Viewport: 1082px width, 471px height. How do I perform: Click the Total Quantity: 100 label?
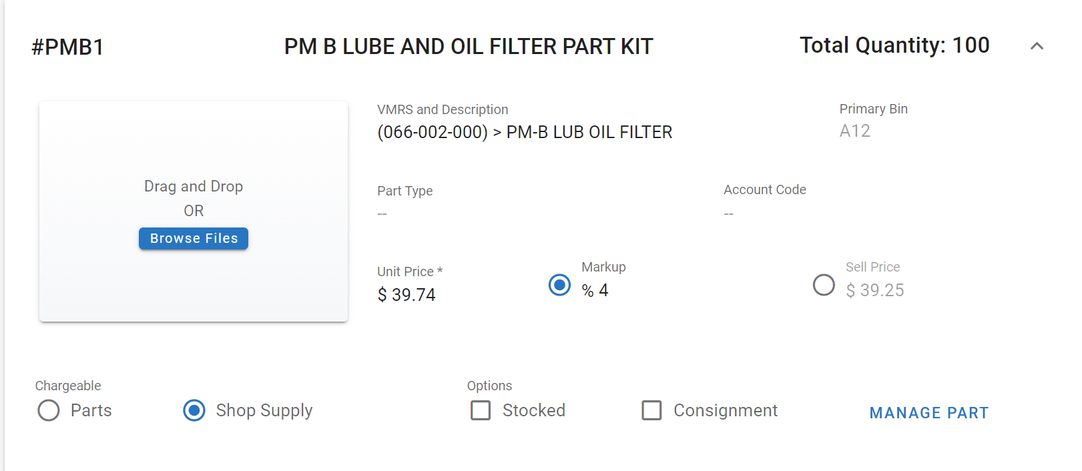pyautogui.click(x=894, y=45)
